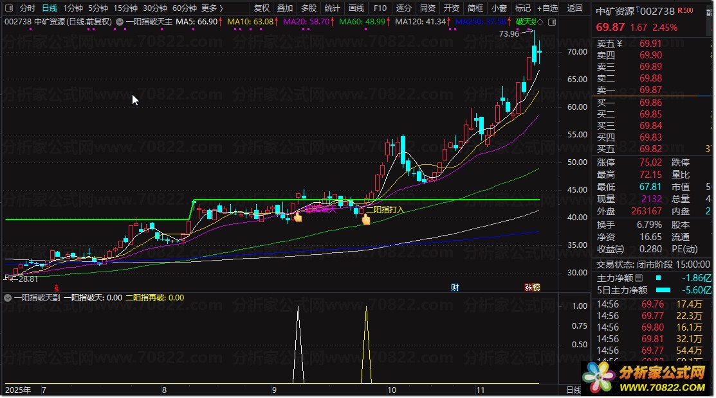This screenshot has height=398, width=716.
Task: Expand the 更多 period options
Action: [212, 8]
